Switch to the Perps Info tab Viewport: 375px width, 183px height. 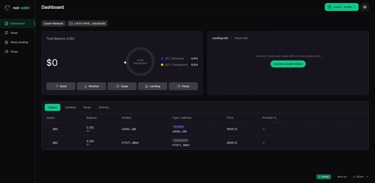241,38
